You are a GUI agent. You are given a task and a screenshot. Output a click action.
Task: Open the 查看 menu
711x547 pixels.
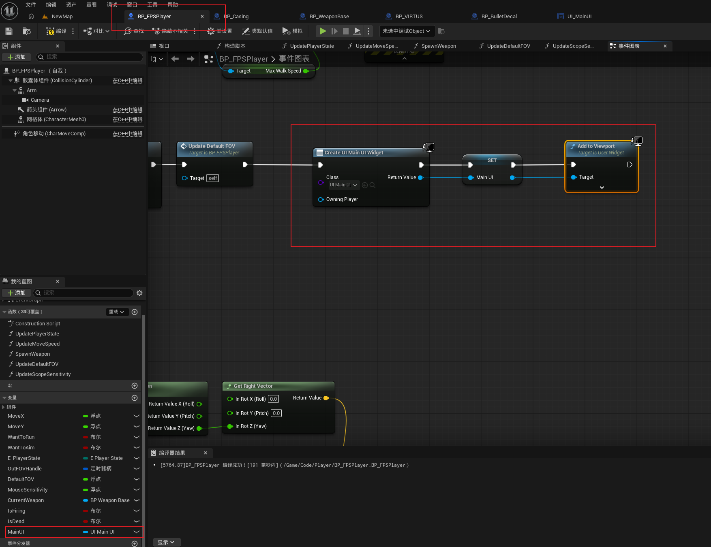[92, 4]
